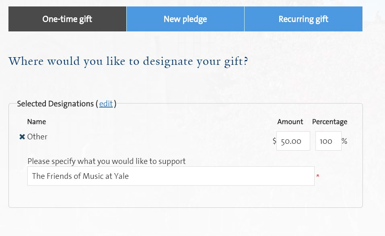Focus the Amount field showing 50.00
The image size is (385, 236).
tap(293, 141)
